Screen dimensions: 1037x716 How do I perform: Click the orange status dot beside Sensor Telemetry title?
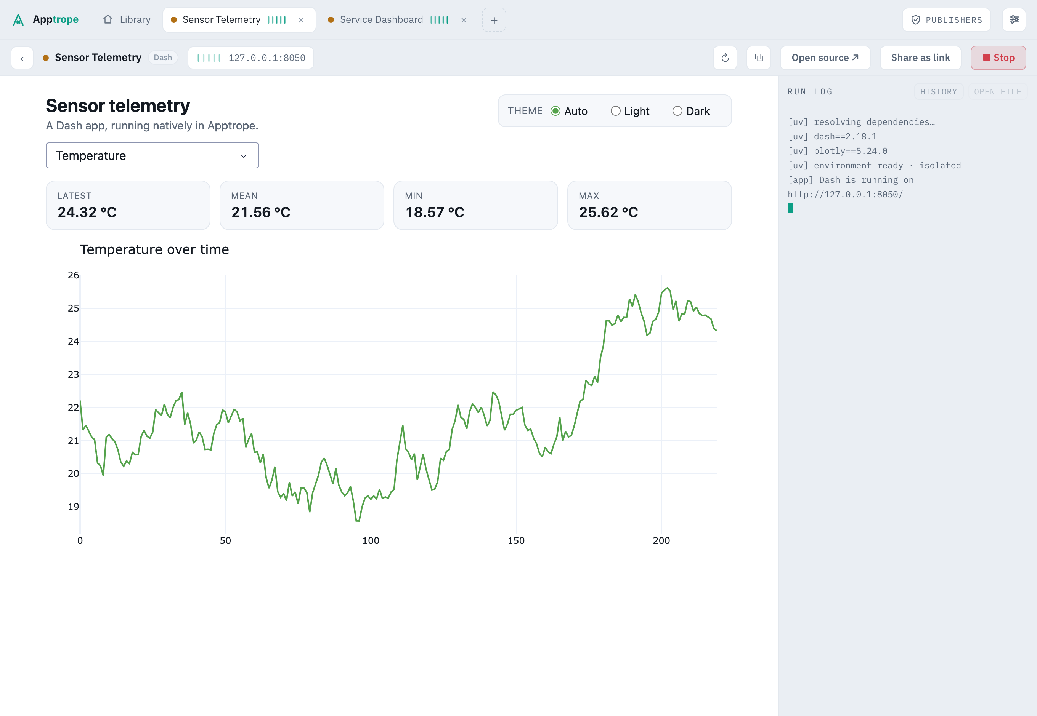tap(46, 58)
